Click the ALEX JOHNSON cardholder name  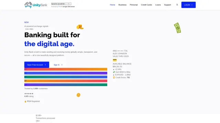click(x=120, y=54)
